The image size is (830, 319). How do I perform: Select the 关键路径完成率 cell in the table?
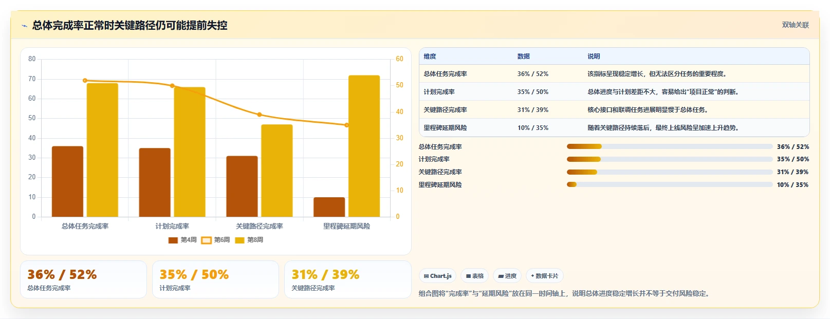click(446, 110)
